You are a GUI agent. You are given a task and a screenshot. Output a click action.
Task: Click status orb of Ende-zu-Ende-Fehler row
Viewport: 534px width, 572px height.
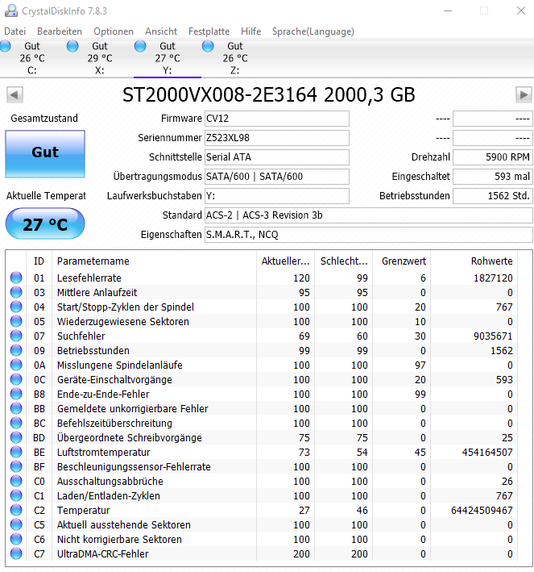click(16, 394)
